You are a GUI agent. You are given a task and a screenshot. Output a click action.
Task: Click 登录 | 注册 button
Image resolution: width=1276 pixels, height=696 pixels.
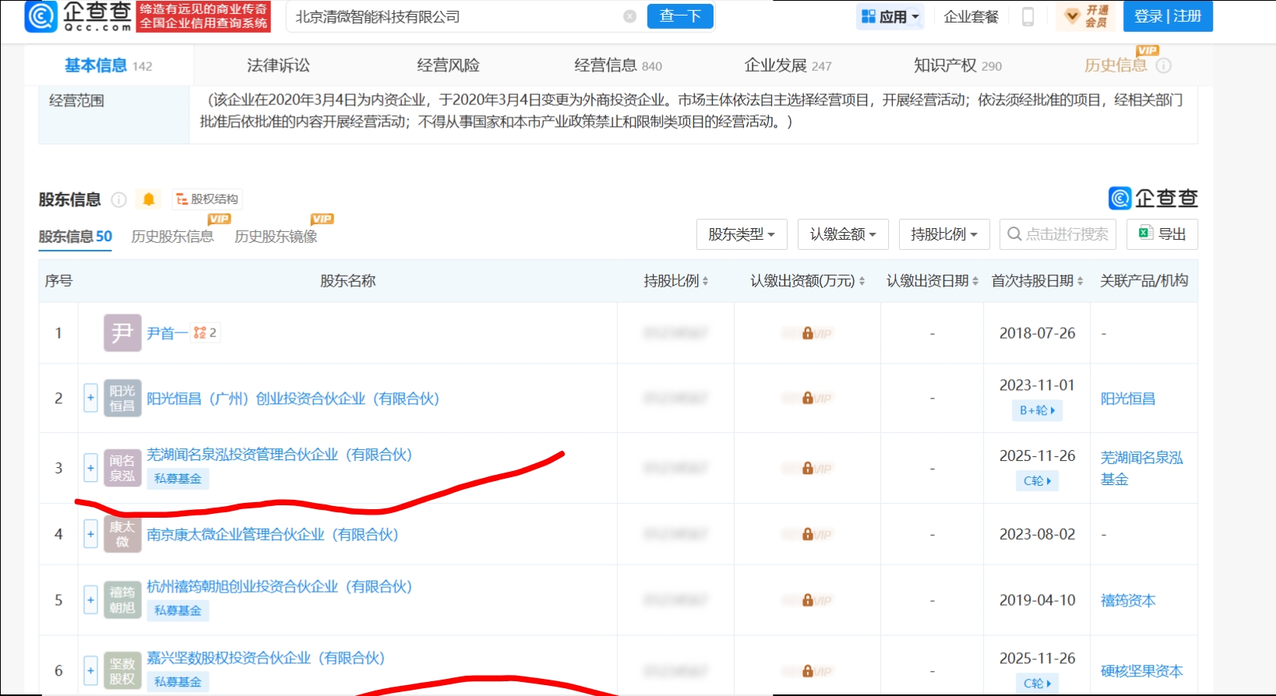[x=1168, y=16]
